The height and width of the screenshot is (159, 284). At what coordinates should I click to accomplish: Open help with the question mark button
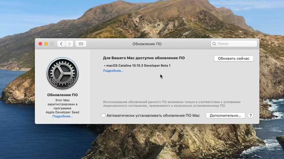(x=251, y=116)
